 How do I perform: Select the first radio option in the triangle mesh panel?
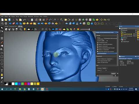coord(98,42)
